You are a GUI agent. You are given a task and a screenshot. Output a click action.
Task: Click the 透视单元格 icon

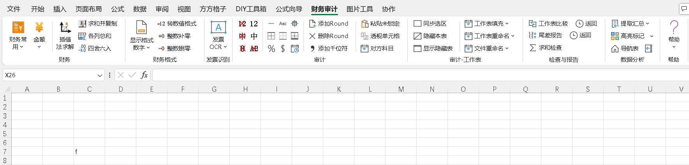coord(365,36)
